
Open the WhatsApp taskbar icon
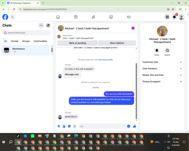33,136
